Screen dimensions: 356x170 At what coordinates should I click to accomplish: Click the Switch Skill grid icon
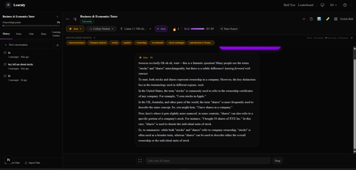point(336,19)
